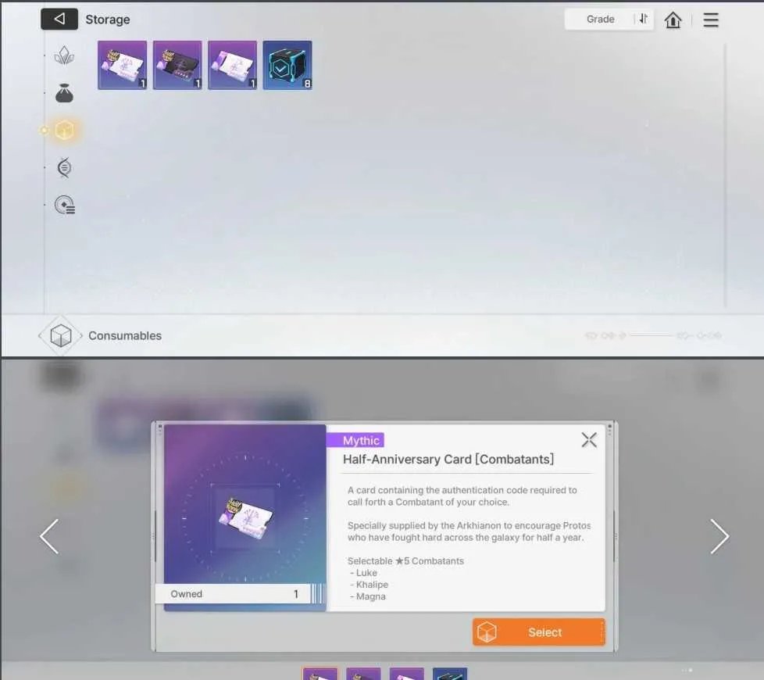Click the Consumables label
Viewport: 764px width, 680px height.
125,336
